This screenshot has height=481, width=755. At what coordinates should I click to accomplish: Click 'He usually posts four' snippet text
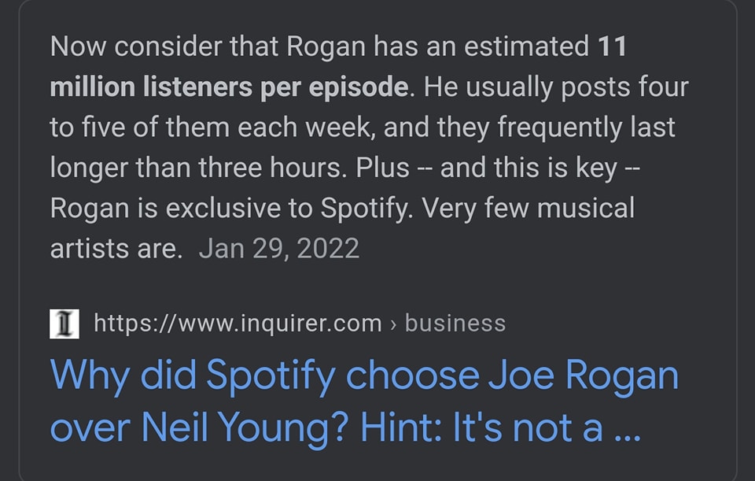pyautogui.click(x=556, y=87)
